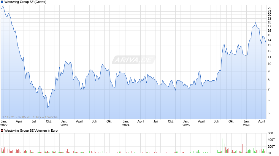The width and height of the screenshot is (279, 156).
Task: Click the blue Westwing Group SE legend swatch
Action: pyautogui.click(x=2, y=2)
